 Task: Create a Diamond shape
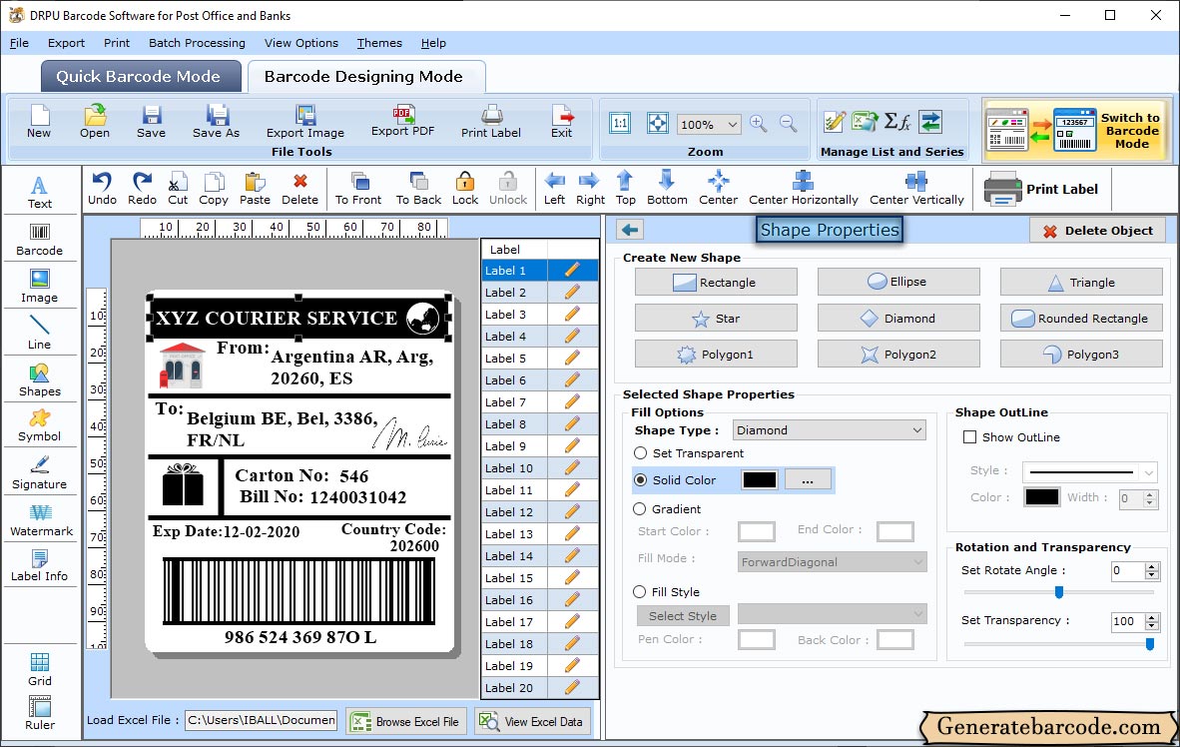point(898,319)
